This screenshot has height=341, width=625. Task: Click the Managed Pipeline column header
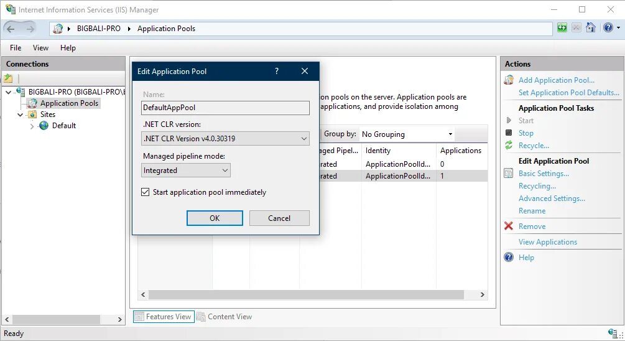click(x=340, y=151)
